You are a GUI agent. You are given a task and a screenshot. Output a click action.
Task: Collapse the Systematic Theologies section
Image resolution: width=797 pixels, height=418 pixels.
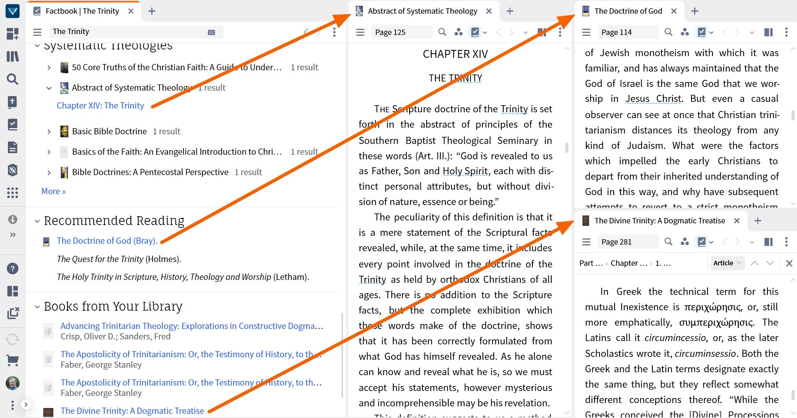(37, 46)
